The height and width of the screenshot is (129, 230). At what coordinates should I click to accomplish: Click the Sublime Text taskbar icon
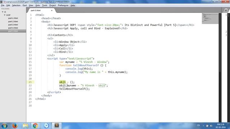57,126
